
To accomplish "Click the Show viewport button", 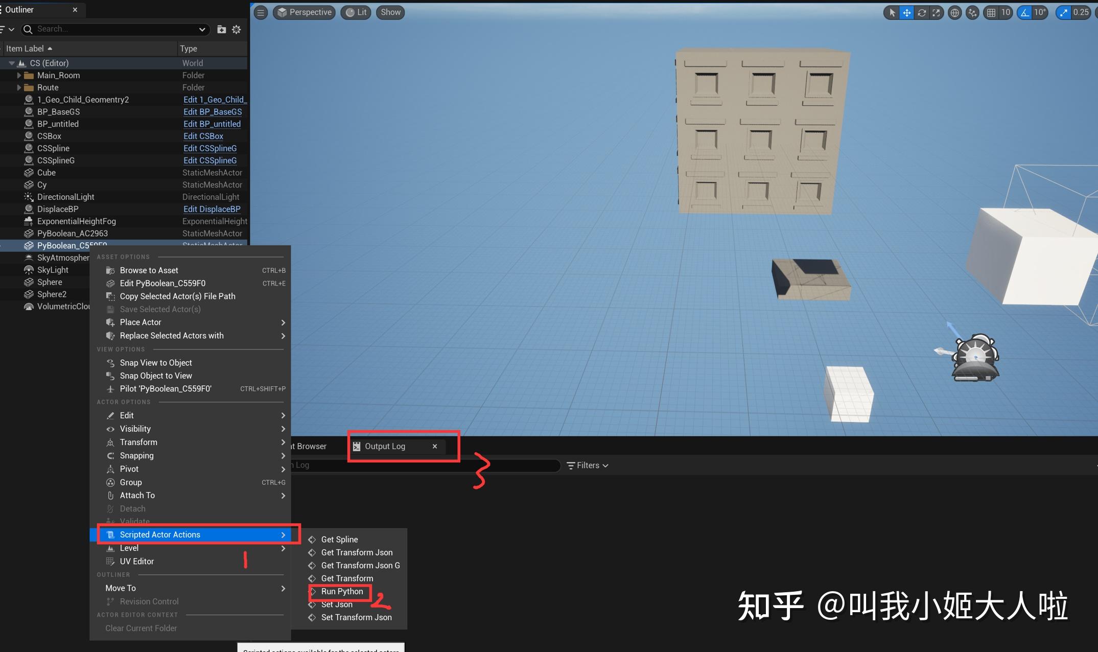I will (x=390, y=12).
